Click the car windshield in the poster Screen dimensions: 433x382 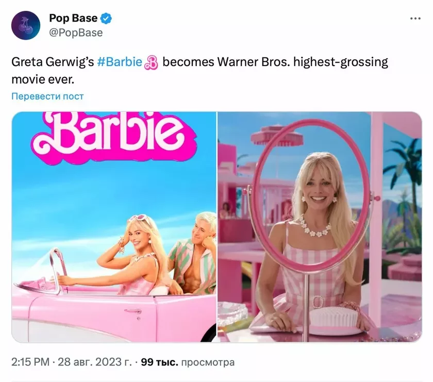[57, 270]
